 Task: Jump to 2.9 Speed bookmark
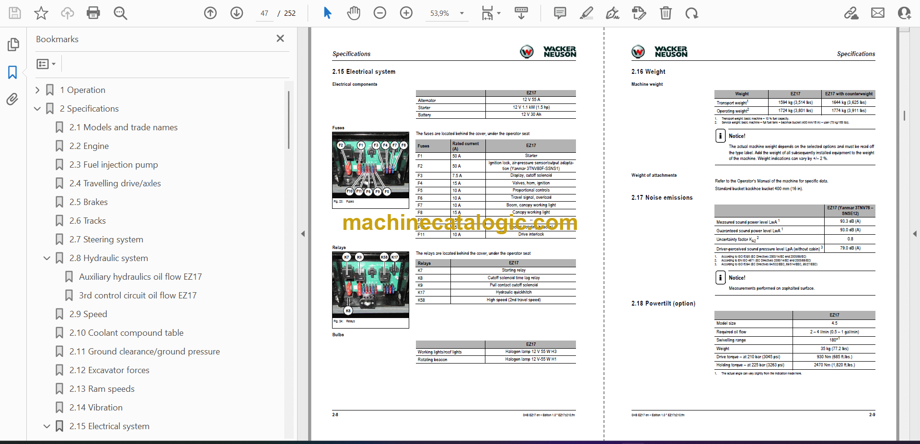[x=88, y=314]
